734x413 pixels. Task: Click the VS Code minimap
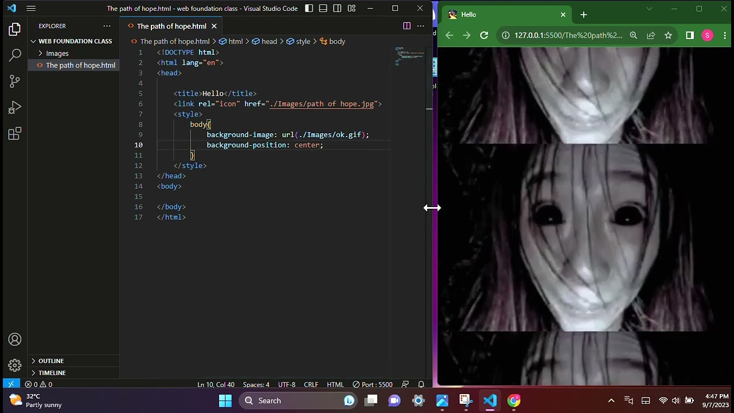tap(410, 56)
